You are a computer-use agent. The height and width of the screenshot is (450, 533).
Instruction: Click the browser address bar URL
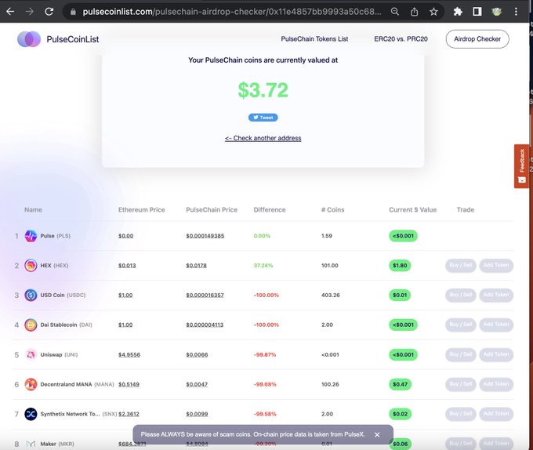[232, 12]
